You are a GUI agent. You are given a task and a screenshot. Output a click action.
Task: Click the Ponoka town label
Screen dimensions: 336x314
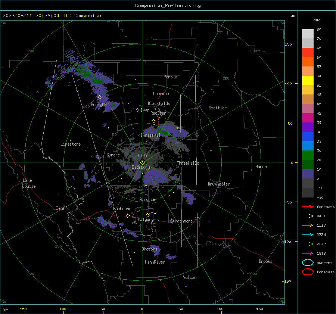tap(170, 77)
